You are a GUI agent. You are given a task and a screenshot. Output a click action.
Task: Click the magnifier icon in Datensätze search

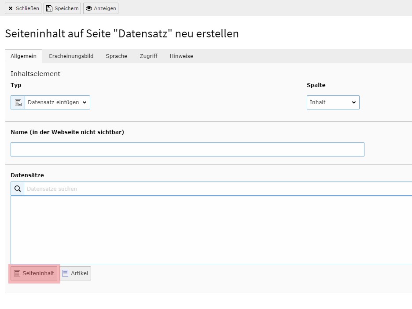tap(18, 189)
